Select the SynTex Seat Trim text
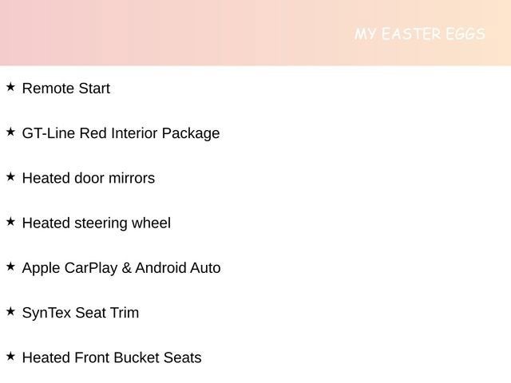This screenshot has width=511, height=383. point(81,313)
